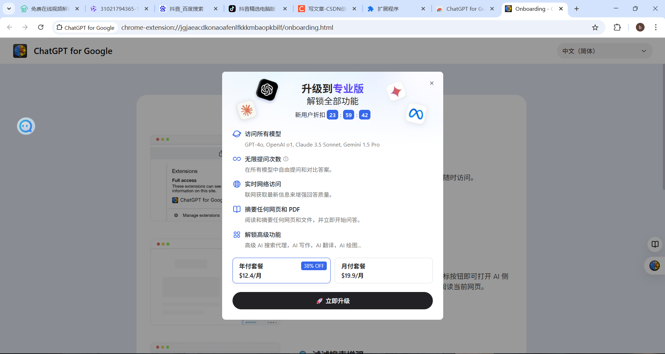Viewport: 665px width, 354px height.
Task: Close the 扩展程序 tab
Action: pyautogui.click(x=423, y=9)
